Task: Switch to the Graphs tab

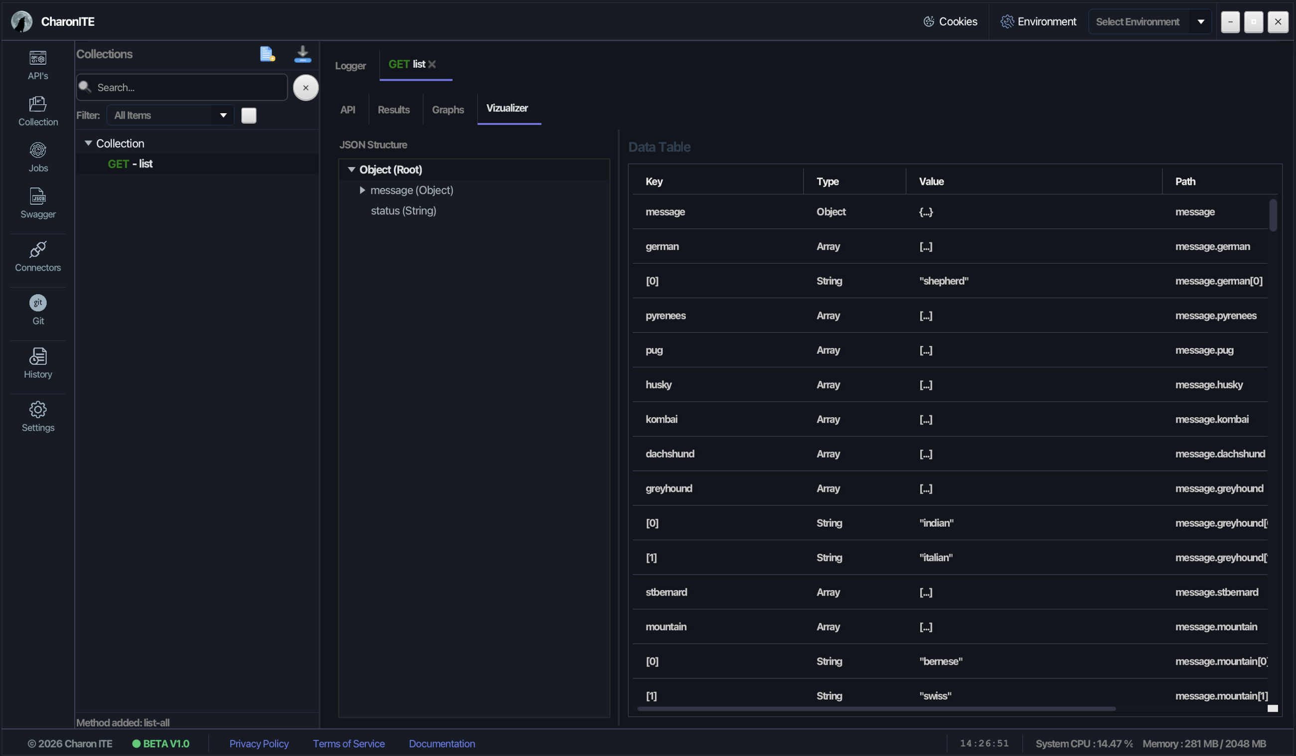Action: [x=448, y=109]
